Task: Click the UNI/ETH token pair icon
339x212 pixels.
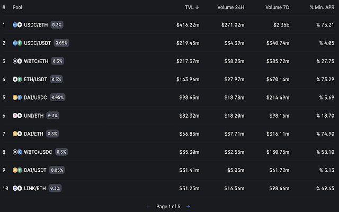Action: click(17, 116)
